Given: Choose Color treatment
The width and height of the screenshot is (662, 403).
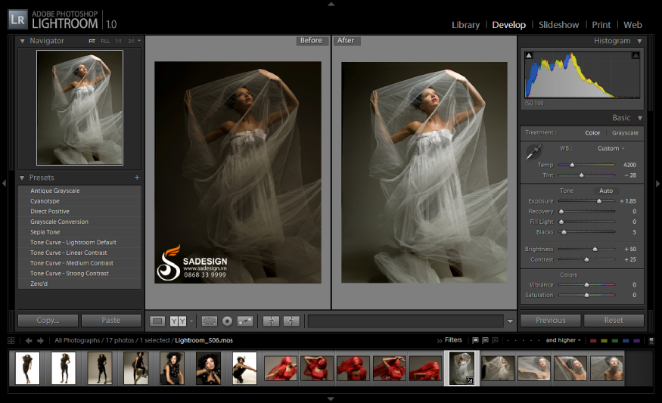Looking at the screenshot, I should pyautogui.click(x=592, y=132).
